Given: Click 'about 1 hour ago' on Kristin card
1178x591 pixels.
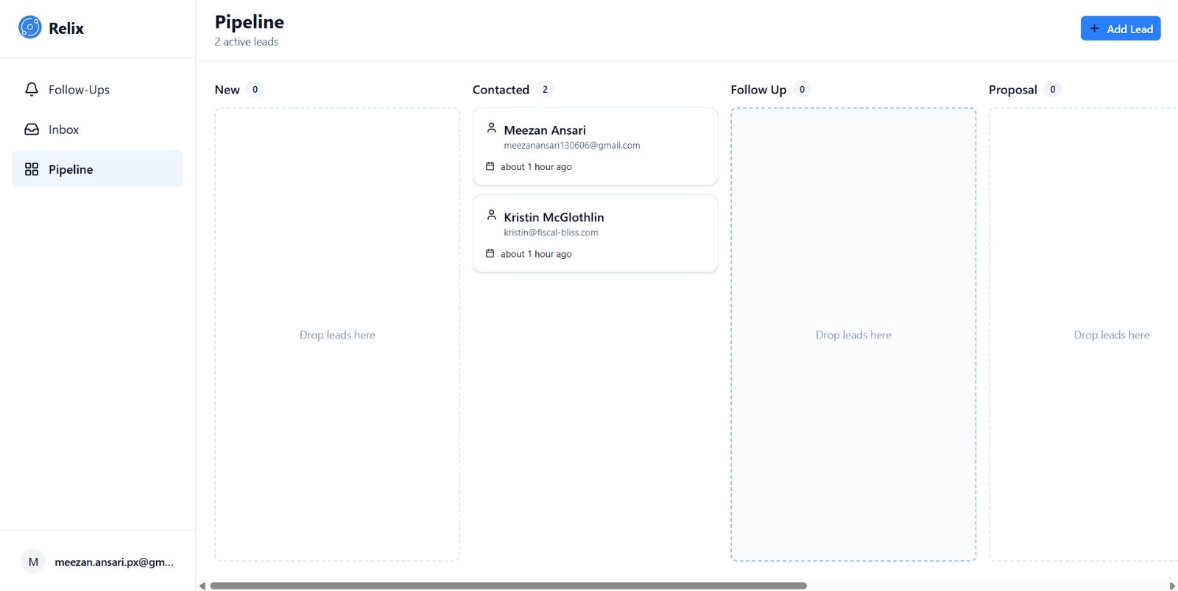Looking at the screenshot, I should pos(536,254).
